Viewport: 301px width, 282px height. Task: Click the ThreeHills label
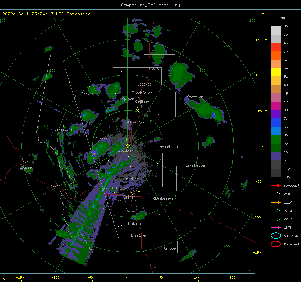[x=168, y=147]
